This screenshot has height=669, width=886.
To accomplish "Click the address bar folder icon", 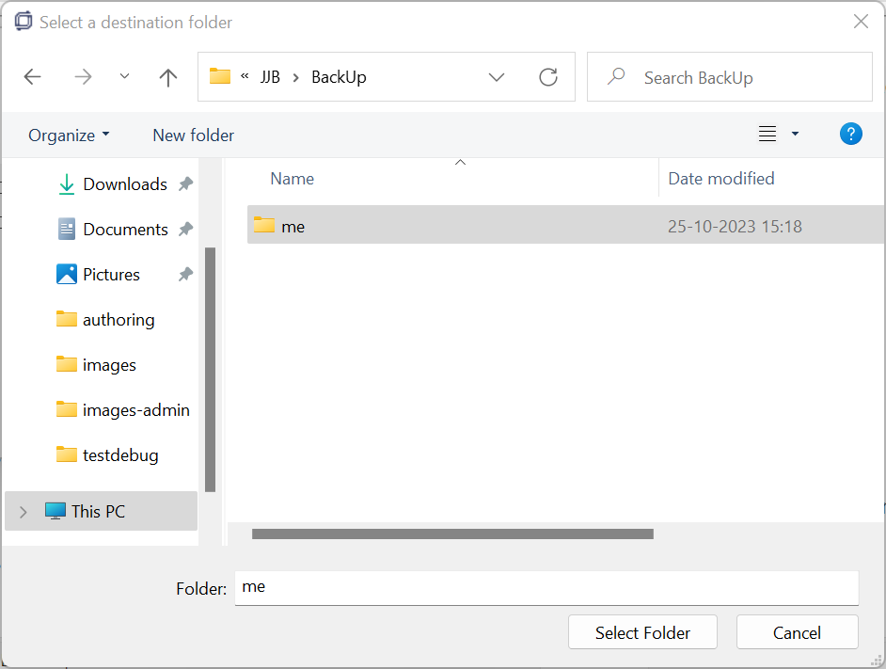I will click(220, 76).
